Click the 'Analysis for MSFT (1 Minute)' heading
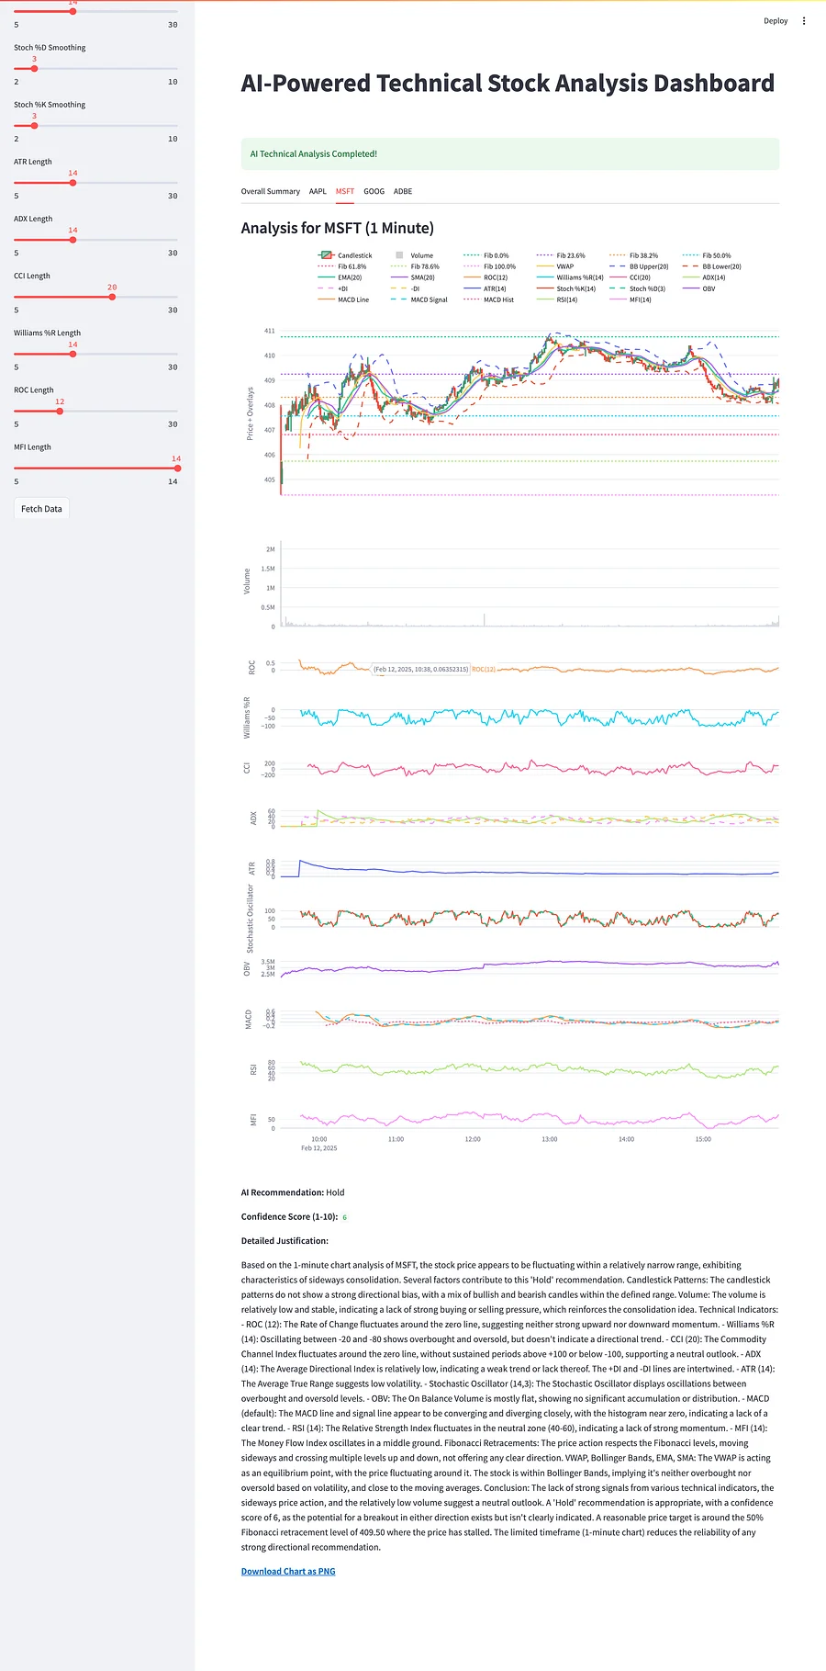This screenshot has height=1671, width=826. (338, 228)
